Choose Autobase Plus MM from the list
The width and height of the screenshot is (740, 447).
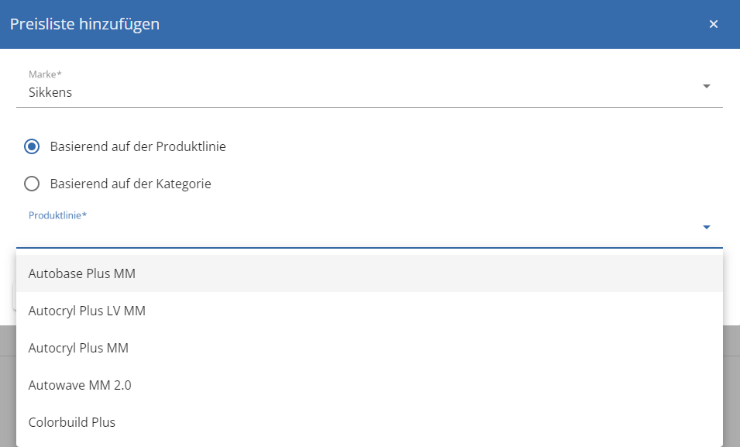(370, 273)
